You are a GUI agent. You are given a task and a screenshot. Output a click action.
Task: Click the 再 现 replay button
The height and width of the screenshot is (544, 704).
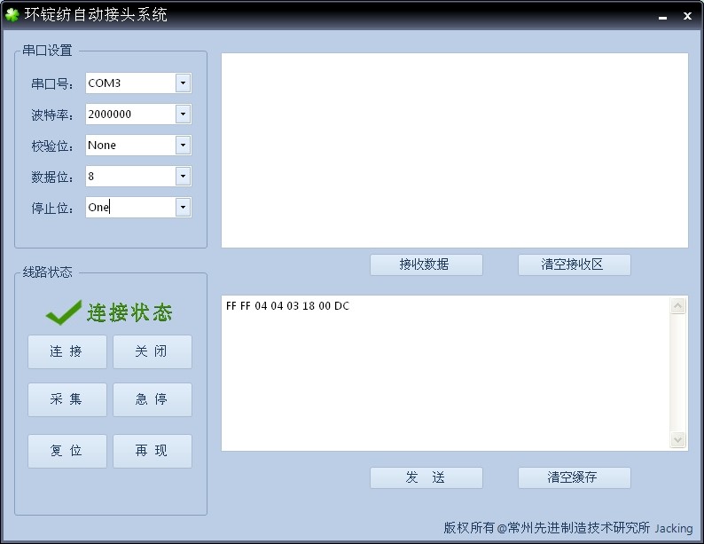(153, 451)
